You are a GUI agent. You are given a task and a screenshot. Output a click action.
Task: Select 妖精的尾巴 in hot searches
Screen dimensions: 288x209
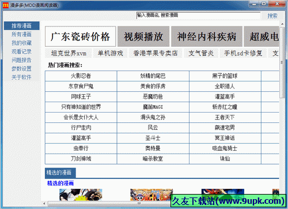click(153, 76)
